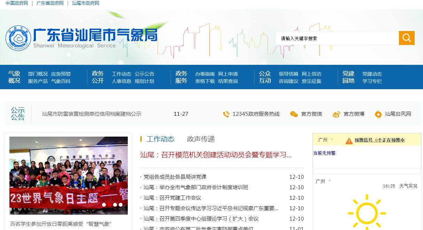Click the orange search magnifier button
The height and width of the screenshot is (230, 423).
(x=406, y=38)
